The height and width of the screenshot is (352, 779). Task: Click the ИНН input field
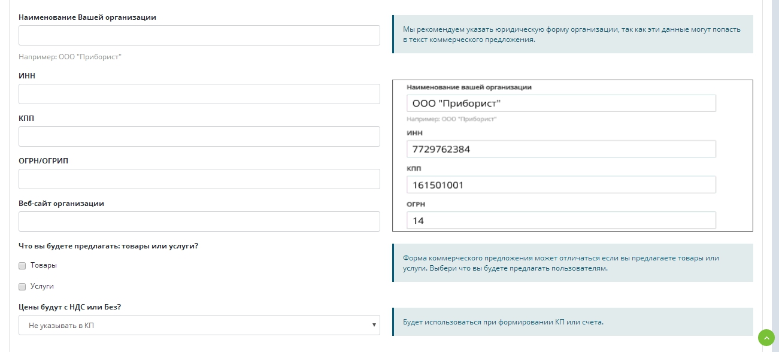click(x=199, y=94)
